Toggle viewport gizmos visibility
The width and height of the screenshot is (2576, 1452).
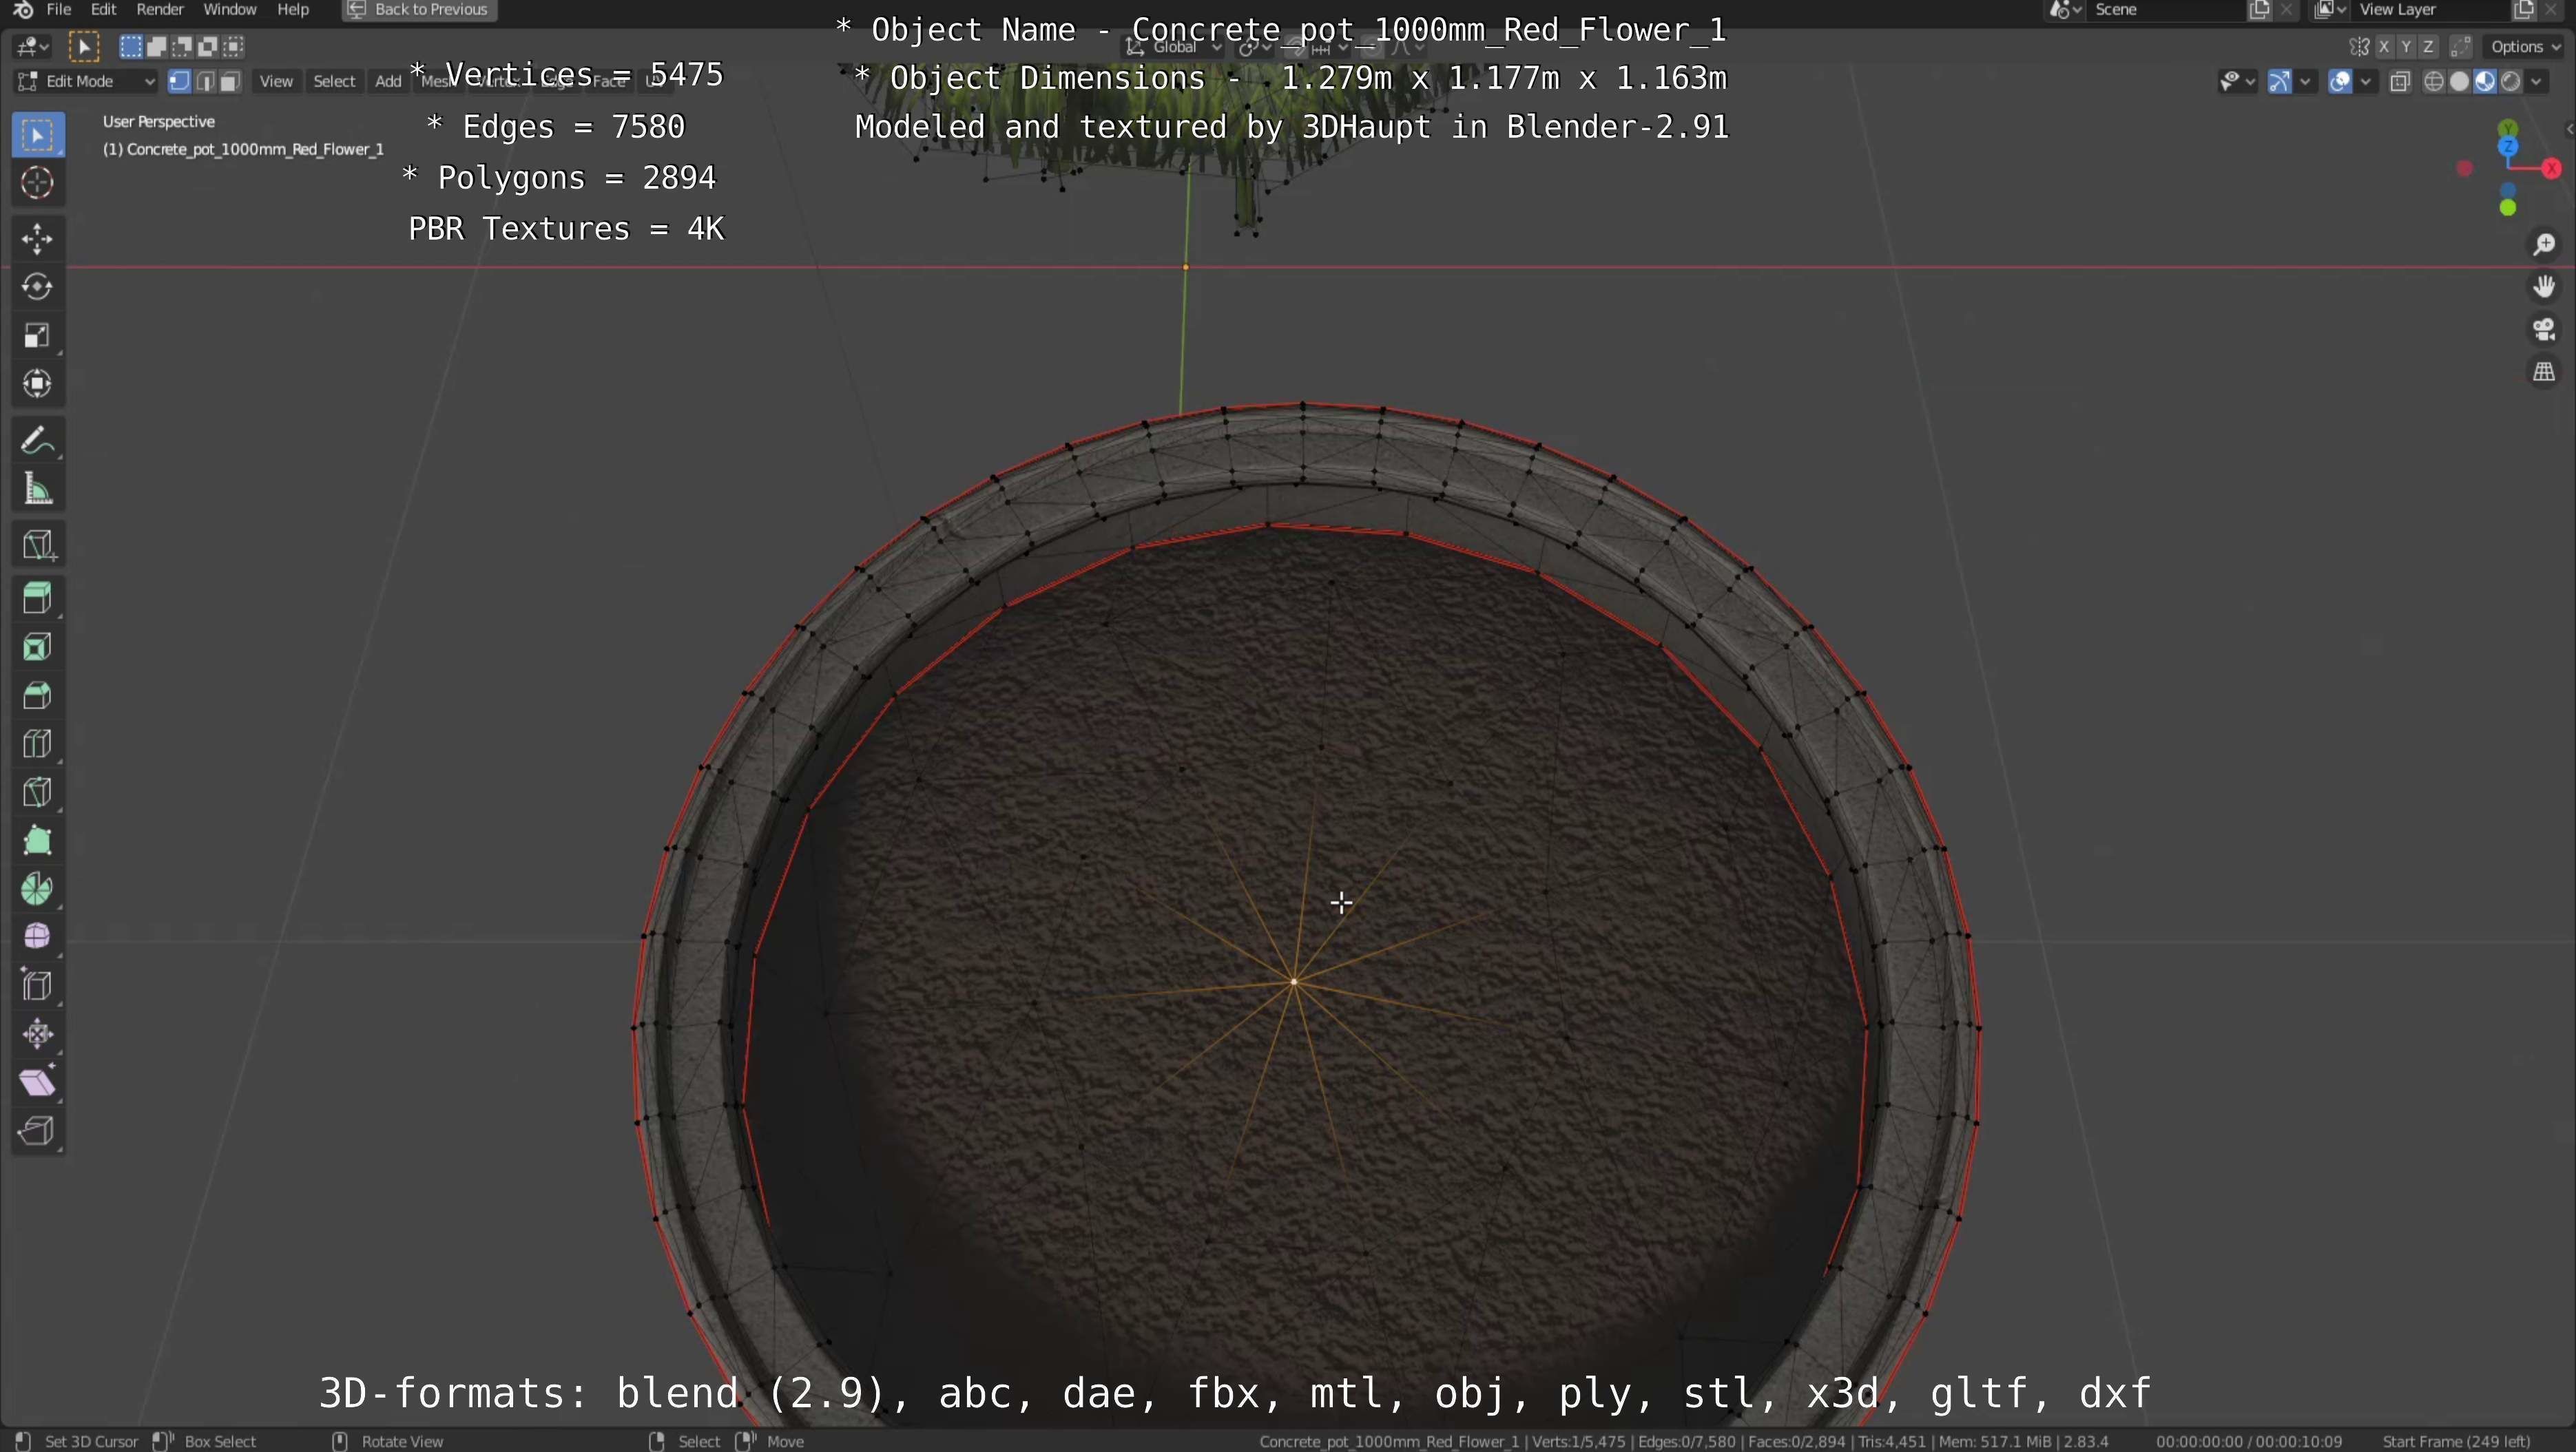(x=2280, y=82)
